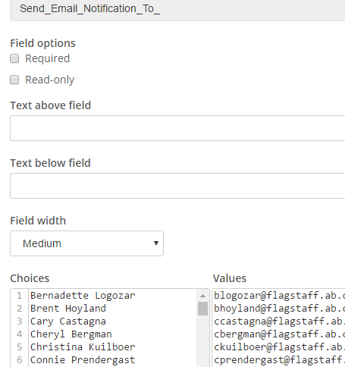Image resolution: width=345 pixels, height=367 pixels.
Task: Click value bhoyland@flagstaff.ab
Action: [x=279, y=309]
